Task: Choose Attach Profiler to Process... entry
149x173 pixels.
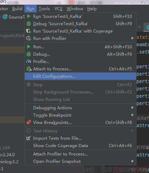Action: 80,154
